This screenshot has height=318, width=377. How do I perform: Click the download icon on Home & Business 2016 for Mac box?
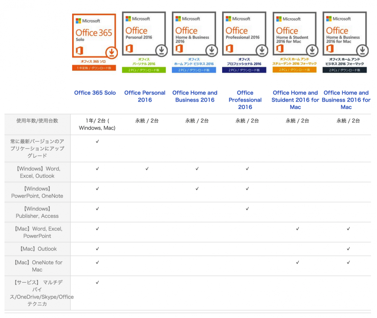[362, 50]
